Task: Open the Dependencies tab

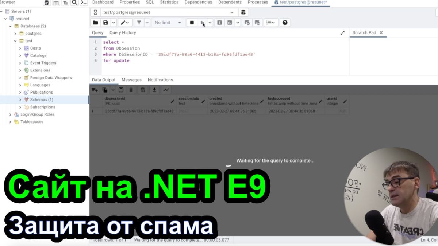Action: [199, 2]
